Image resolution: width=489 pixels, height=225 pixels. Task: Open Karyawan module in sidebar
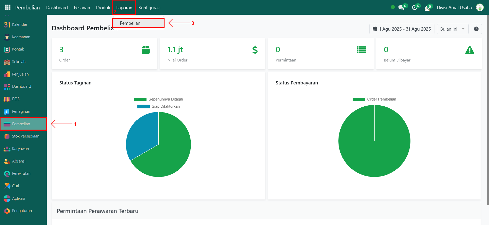tap(20, 149)
